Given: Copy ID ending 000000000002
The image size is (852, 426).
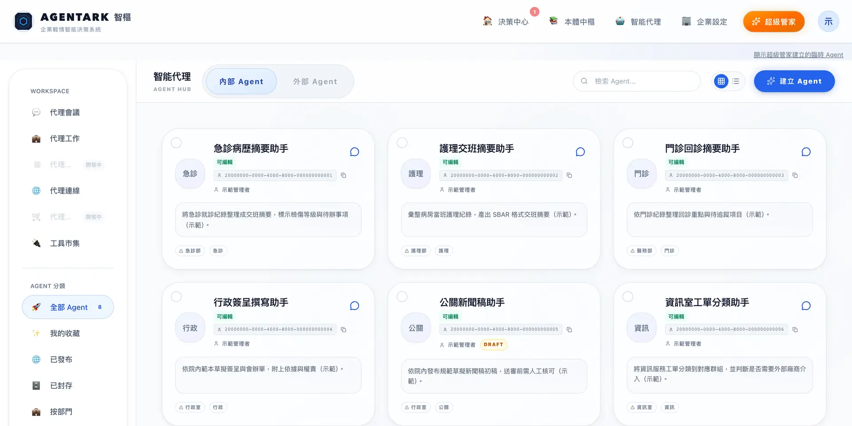Looking at the screenshot, I should 569,175.
